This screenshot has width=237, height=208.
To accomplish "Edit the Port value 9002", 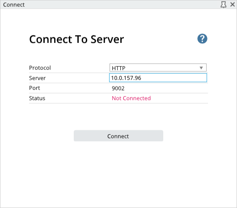I will tap(118, 88).
